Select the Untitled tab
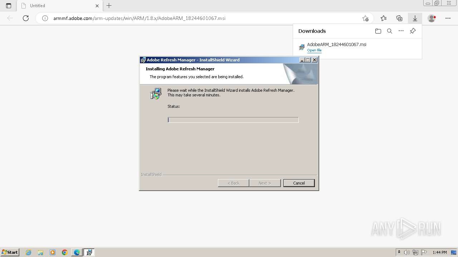 (60, 6)
